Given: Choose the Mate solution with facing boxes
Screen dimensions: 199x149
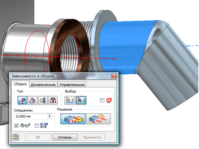Looking at the screenshot, I should click(x=73, y=119).
